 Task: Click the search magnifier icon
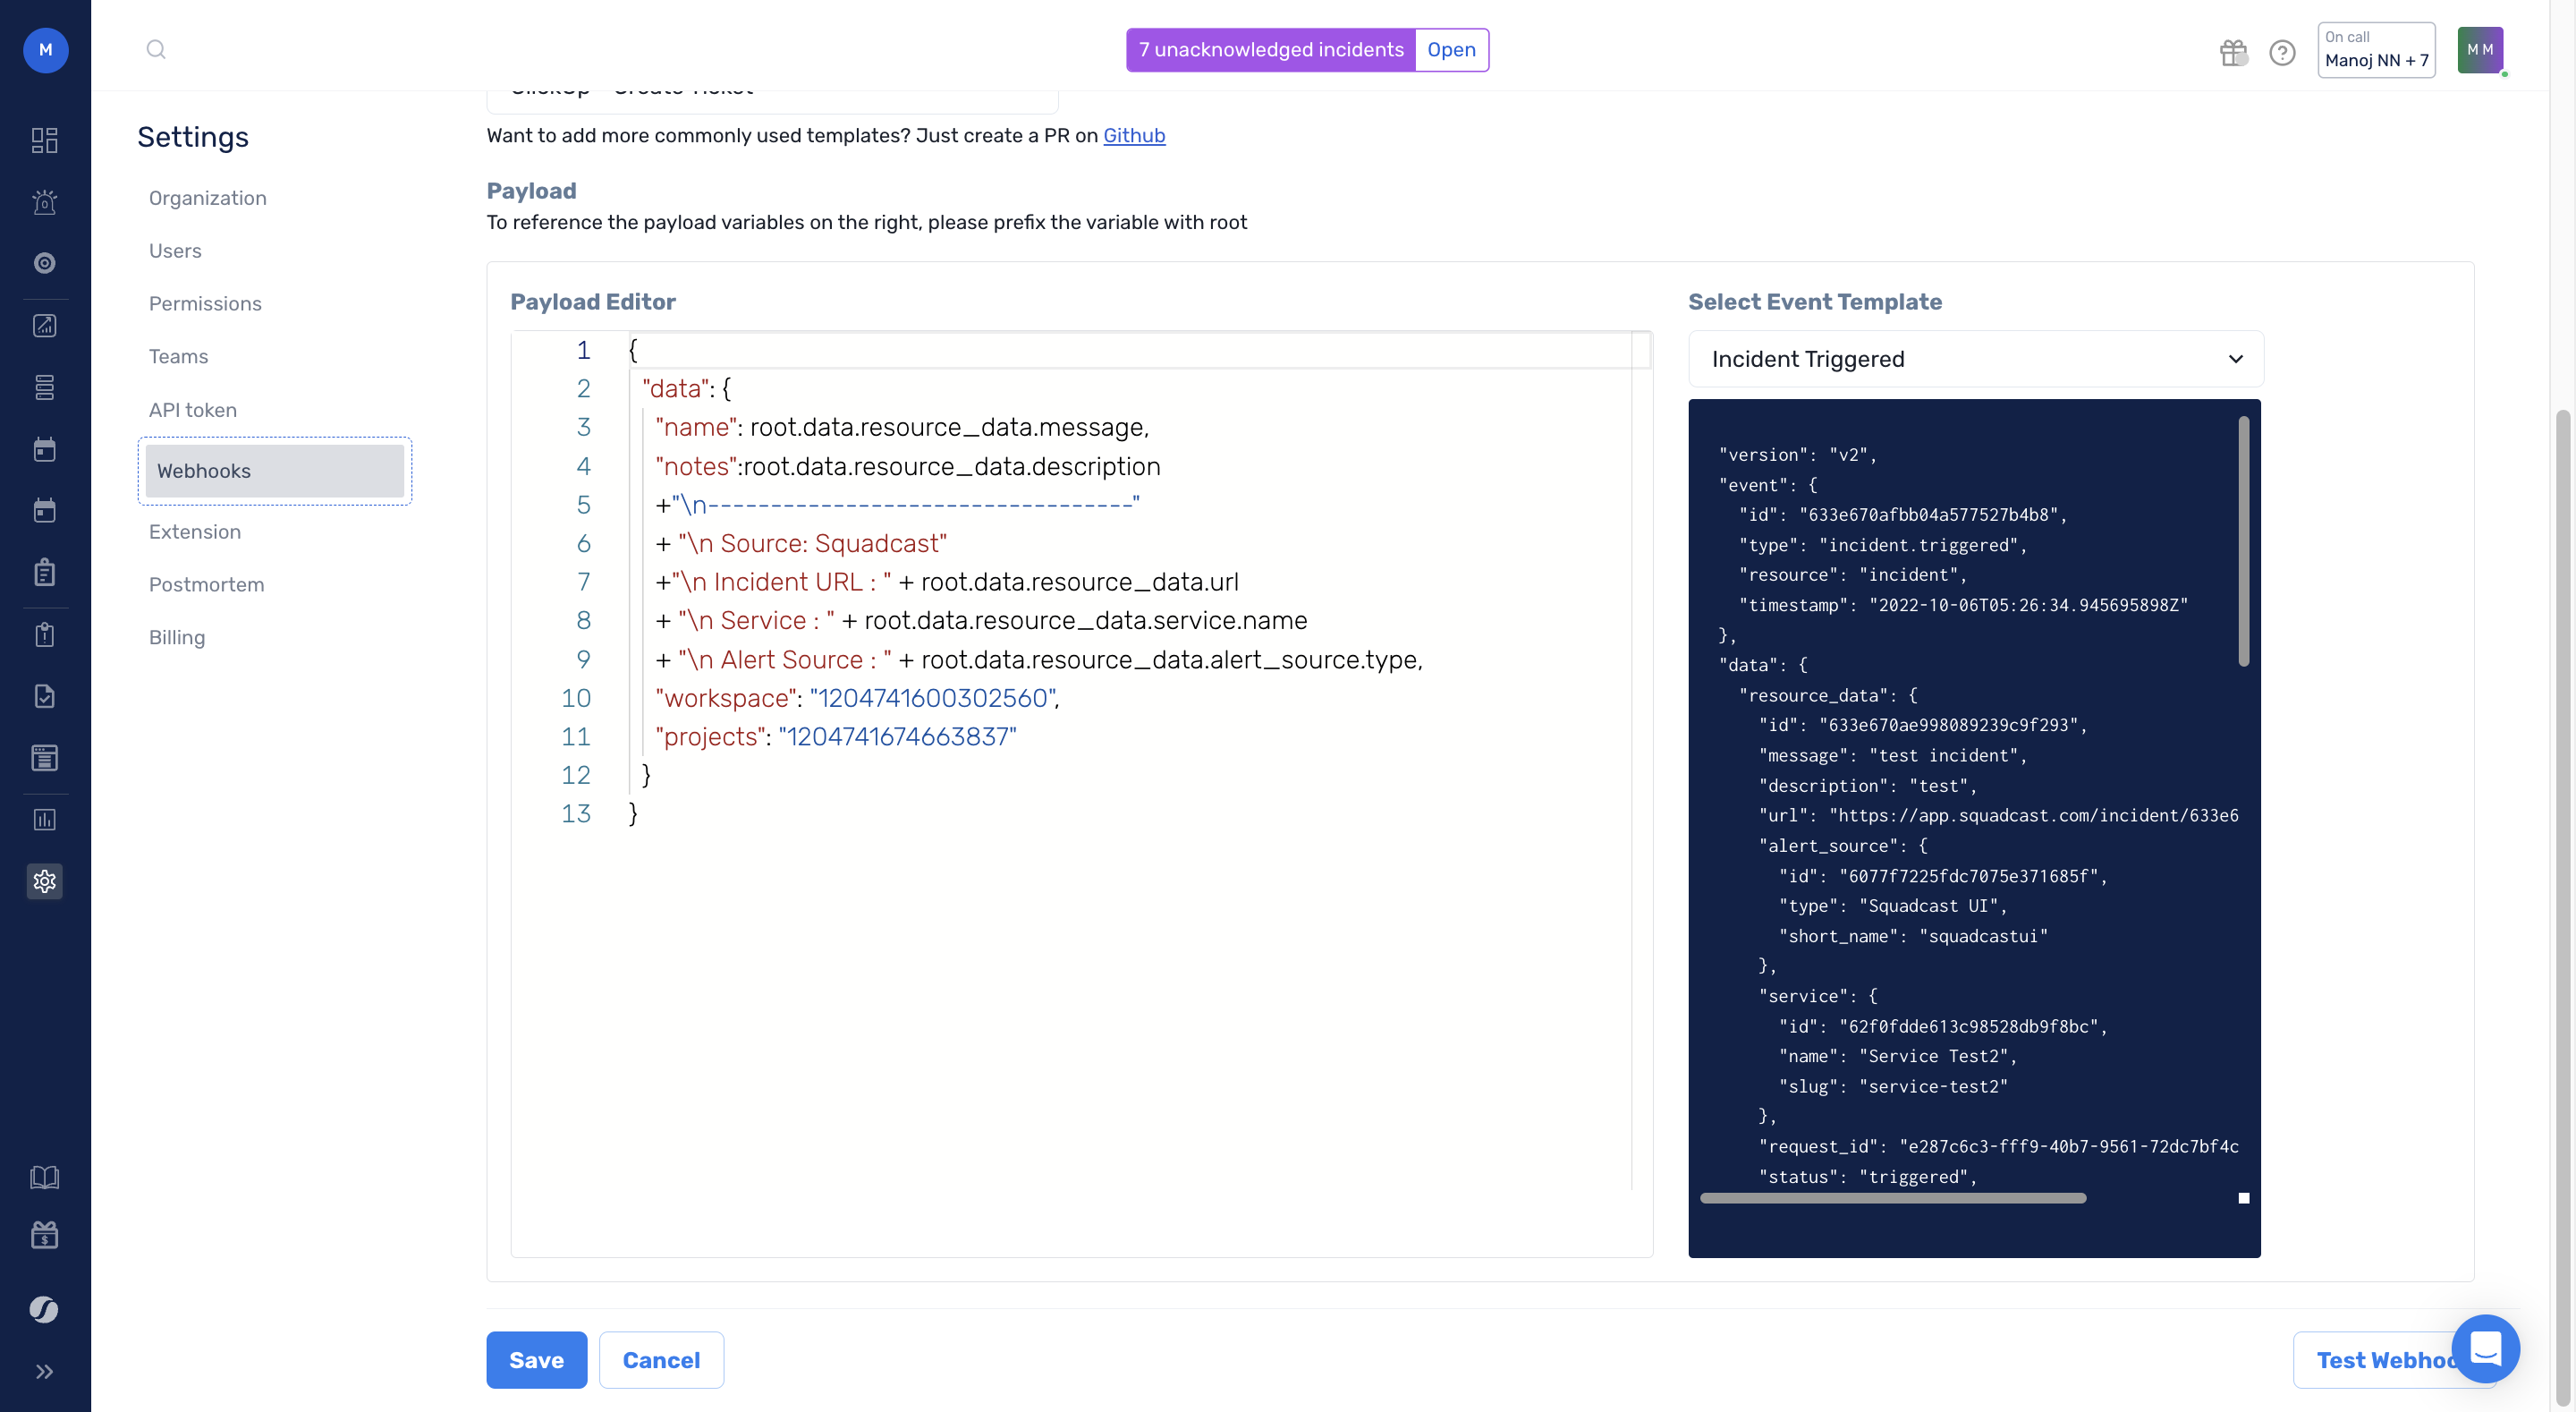click(156, 50)
